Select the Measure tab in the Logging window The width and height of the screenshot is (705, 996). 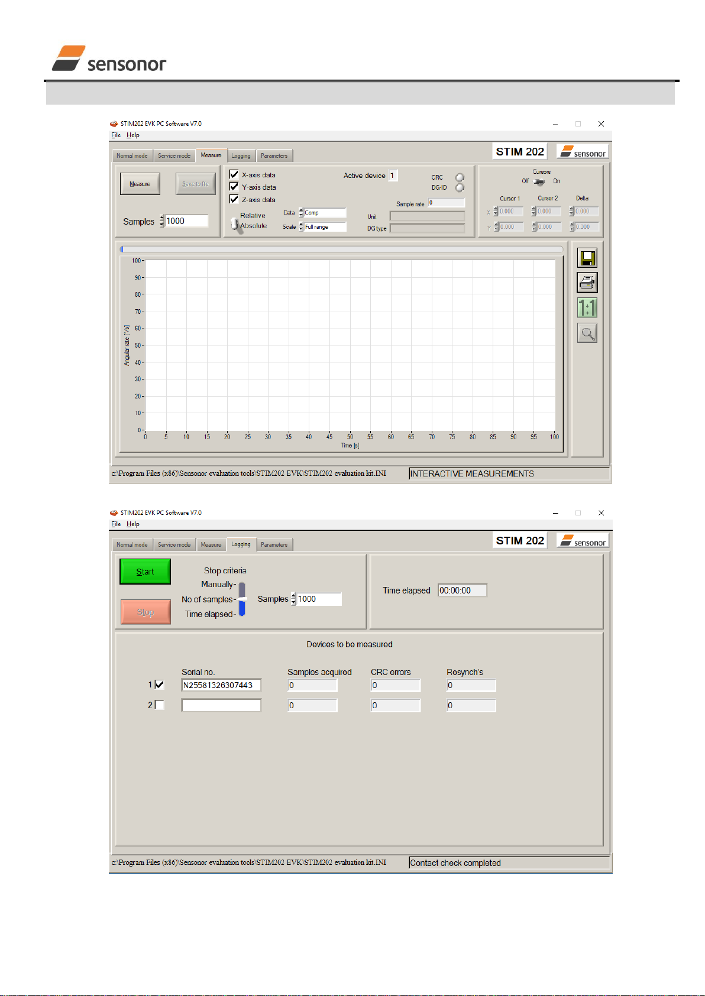[211, 545]
